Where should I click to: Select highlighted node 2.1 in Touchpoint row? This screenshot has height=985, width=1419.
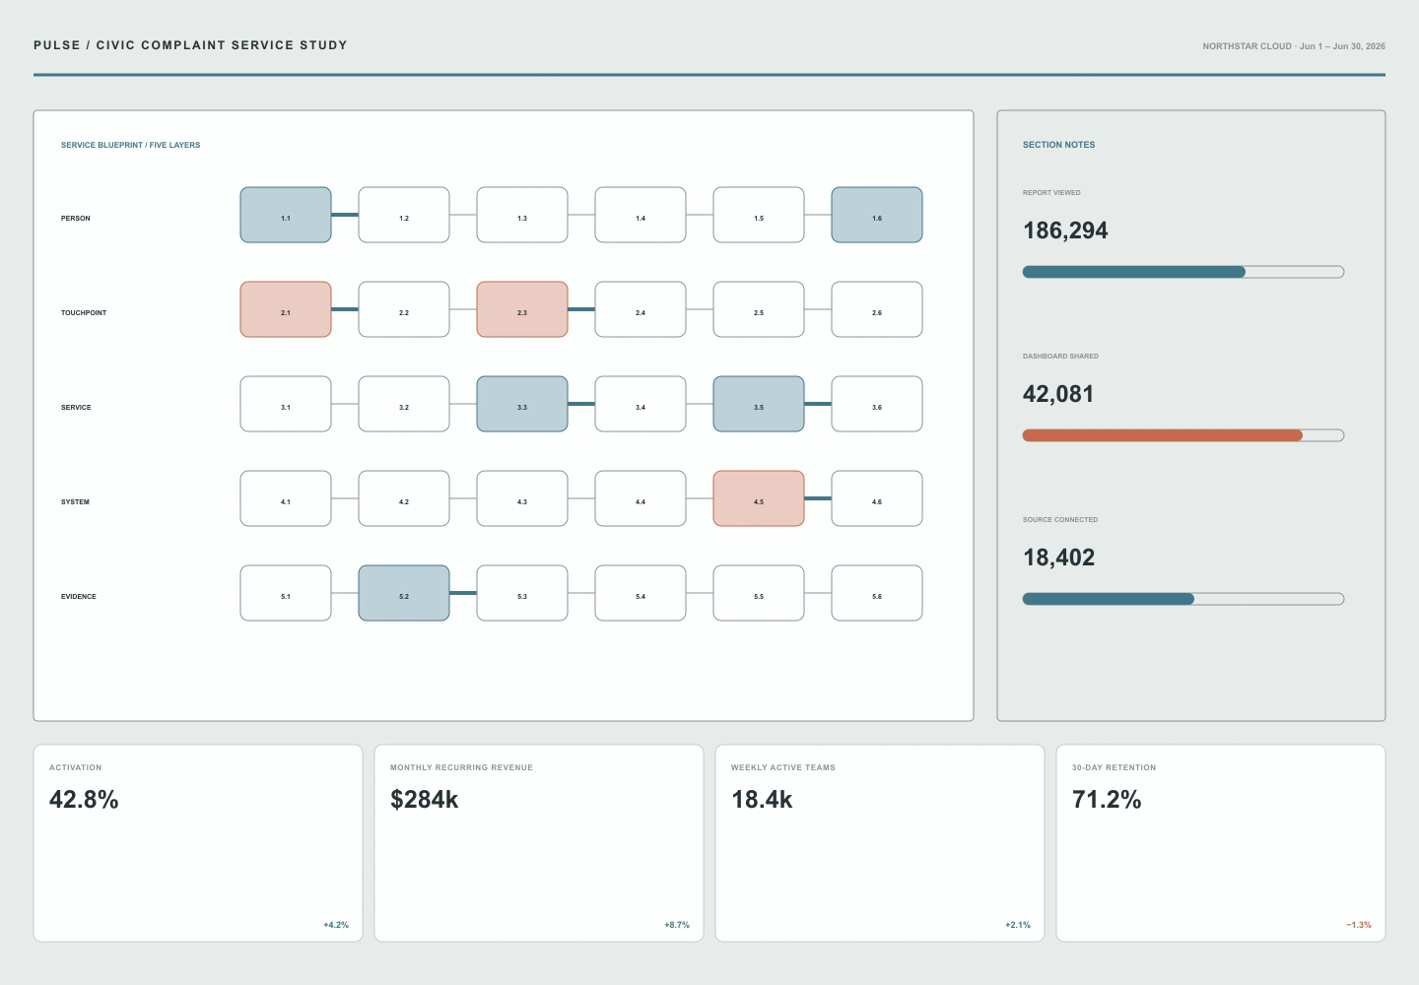[x=286, y=309]
